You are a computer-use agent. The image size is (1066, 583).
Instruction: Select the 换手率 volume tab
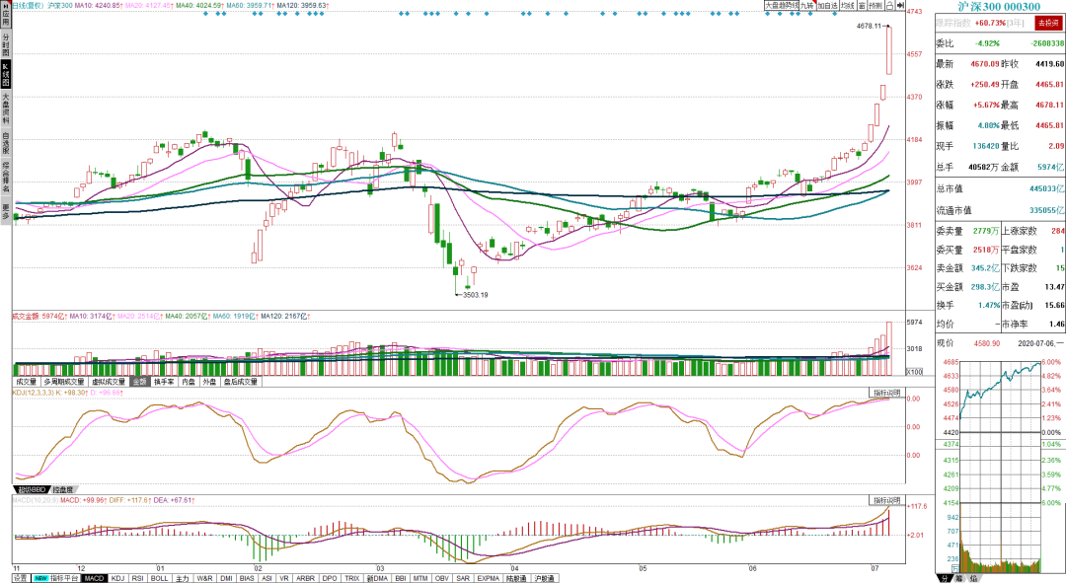pos(164,382)
